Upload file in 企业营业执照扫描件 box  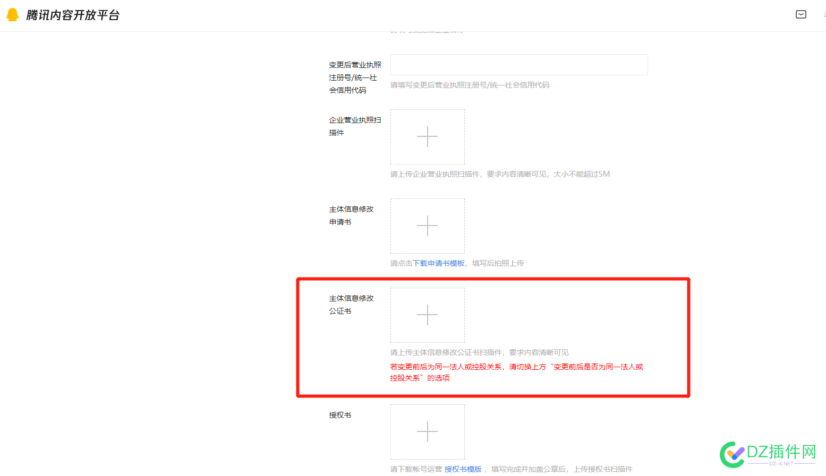(x=428, y=137)
